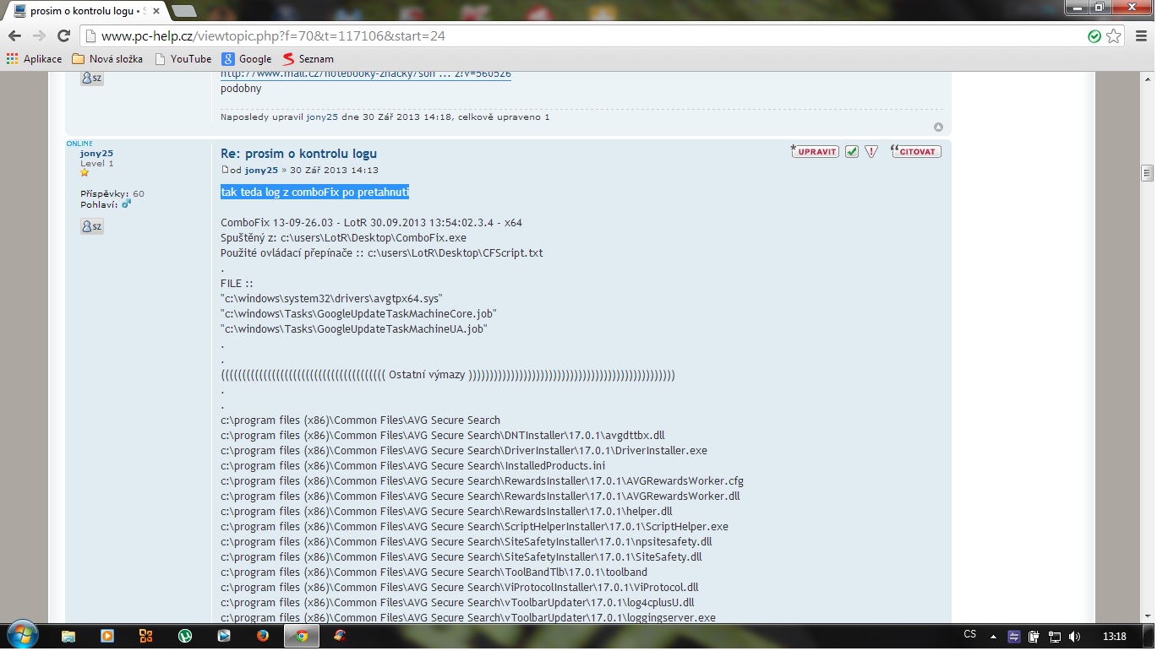This screenshot has width=1157, height=651.
Task: Click the SZ private message icon in lower post
Action: point(92,226)
